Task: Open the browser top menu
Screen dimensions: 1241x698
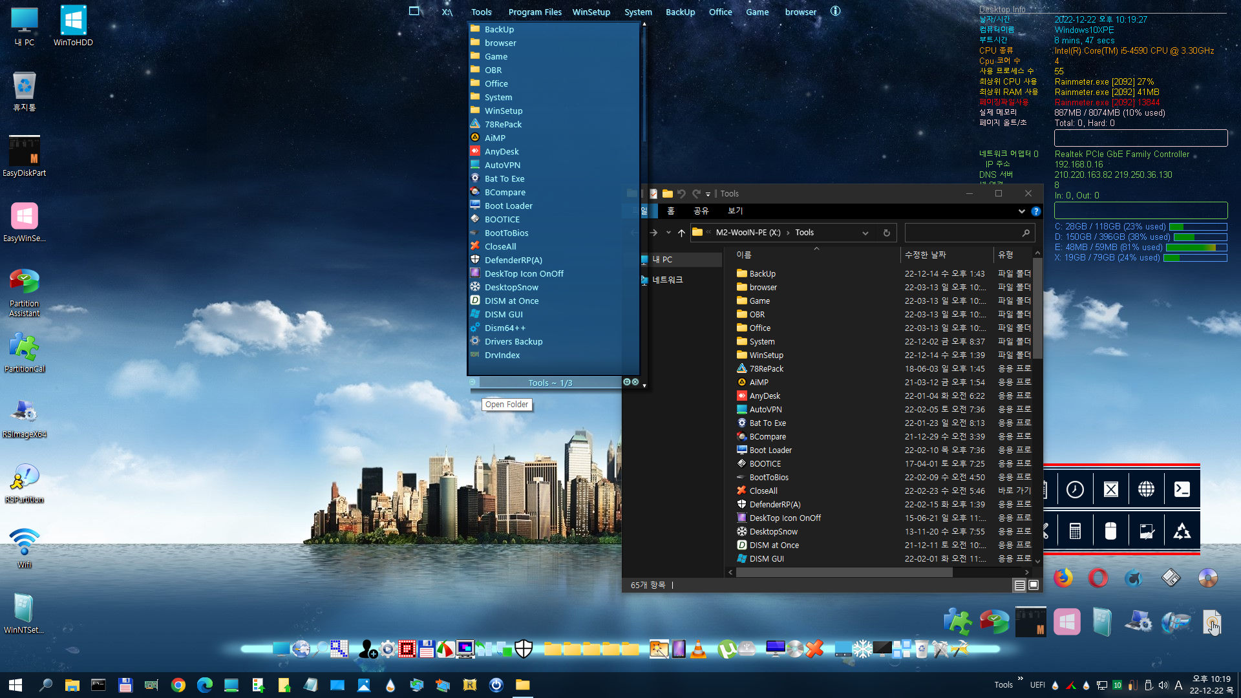Action: (x=800, y=12)
